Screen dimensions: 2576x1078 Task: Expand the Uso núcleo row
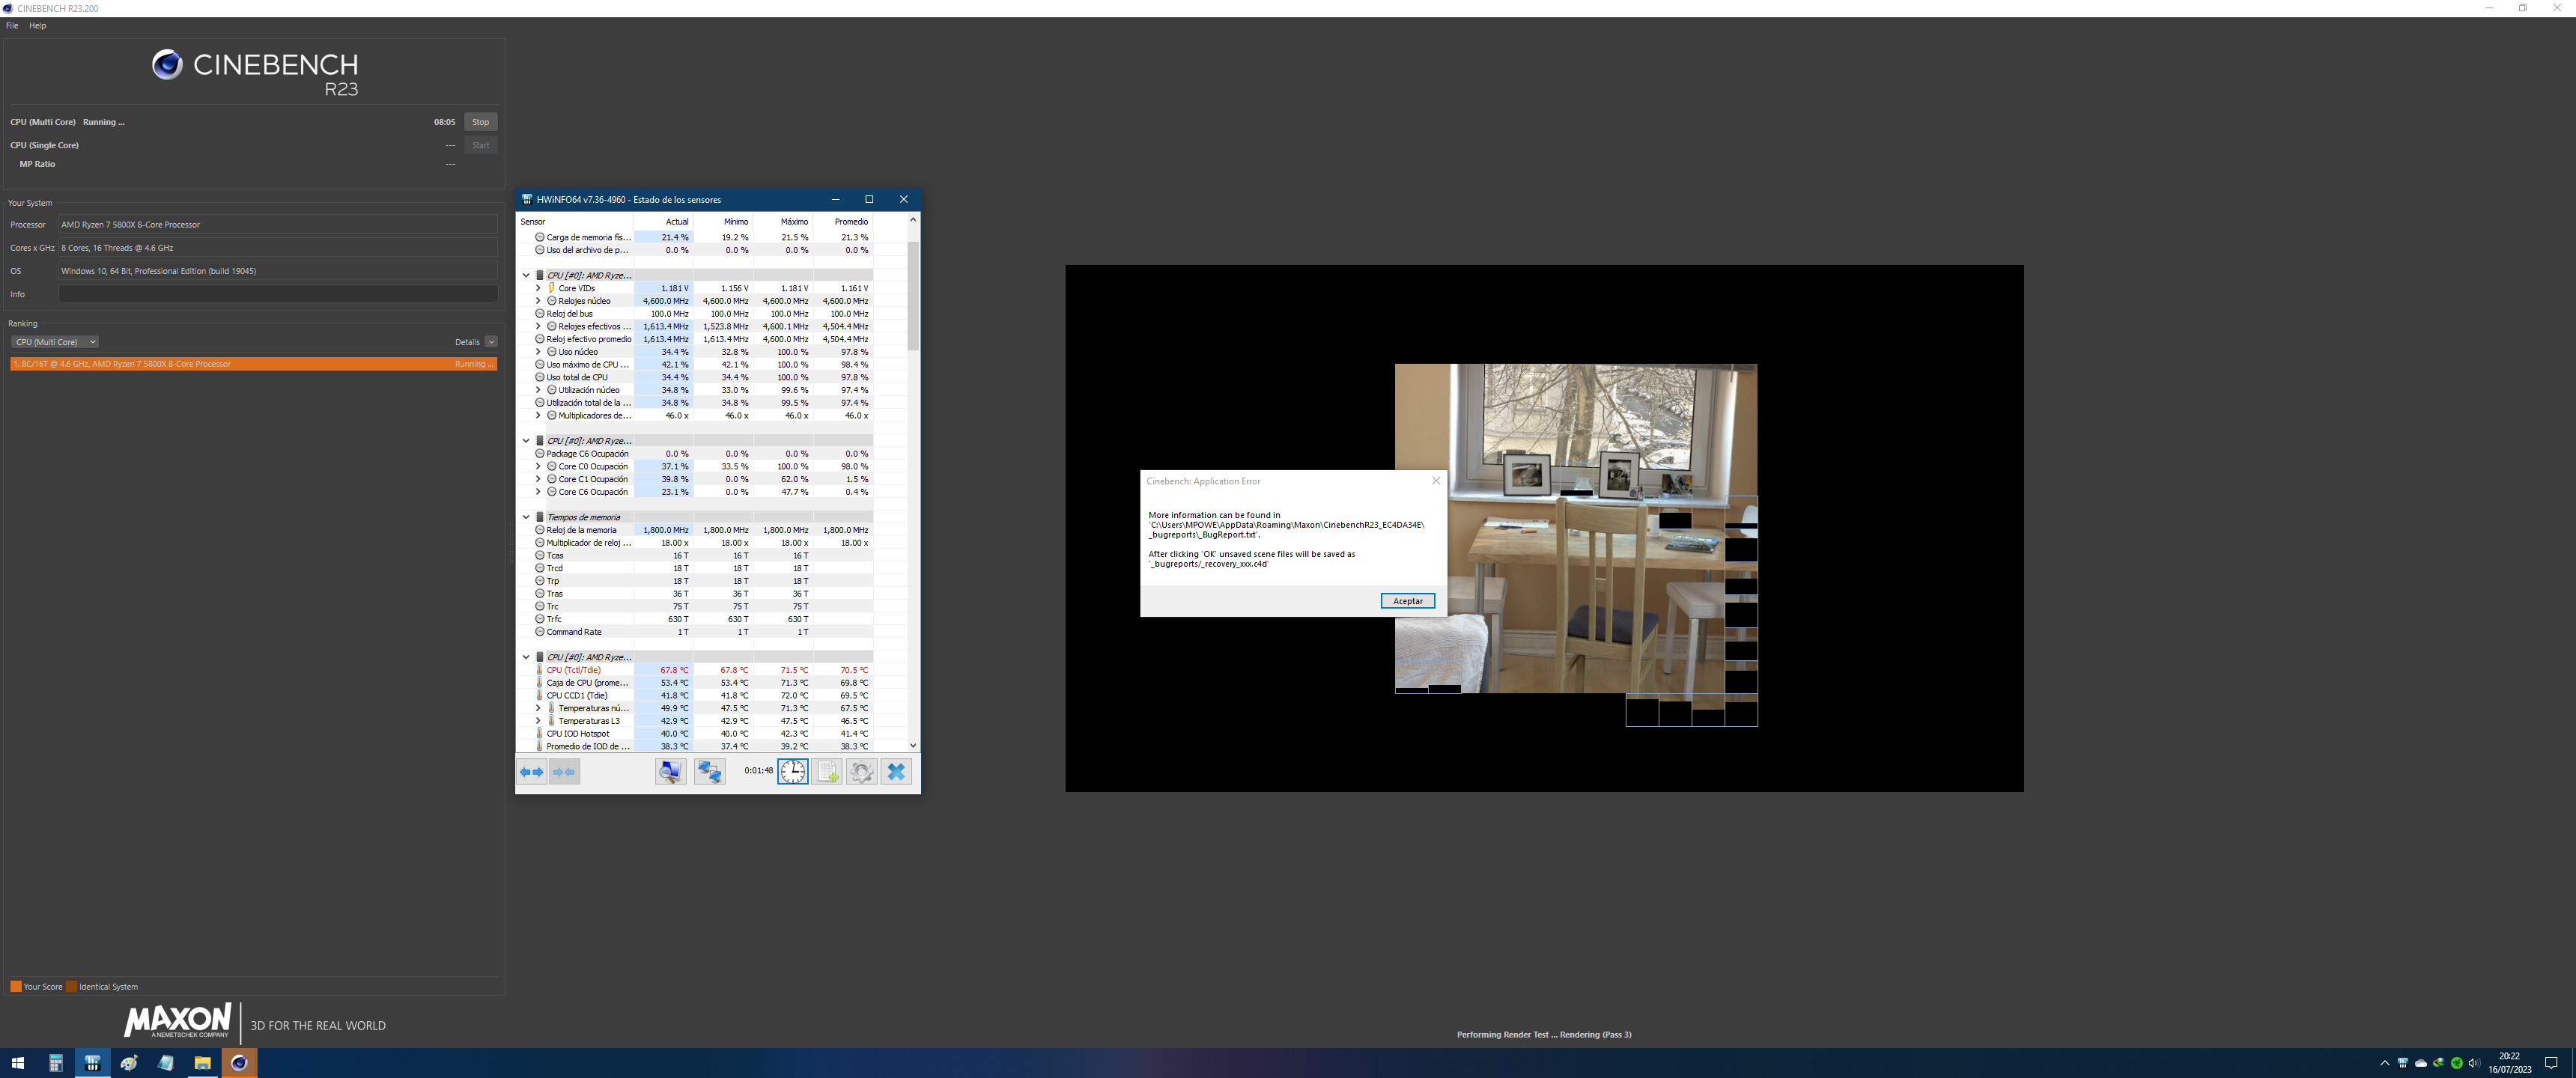538,352
